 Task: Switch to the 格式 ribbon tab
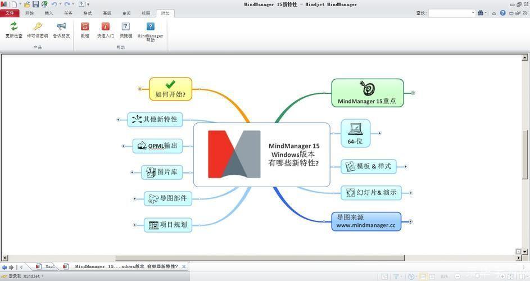[88, 13]
